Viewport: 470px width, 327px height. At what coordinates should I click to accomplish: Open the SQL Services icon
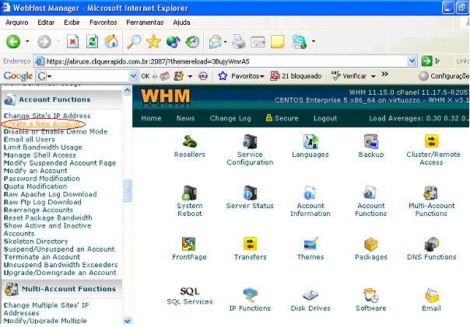pos(190,291)
